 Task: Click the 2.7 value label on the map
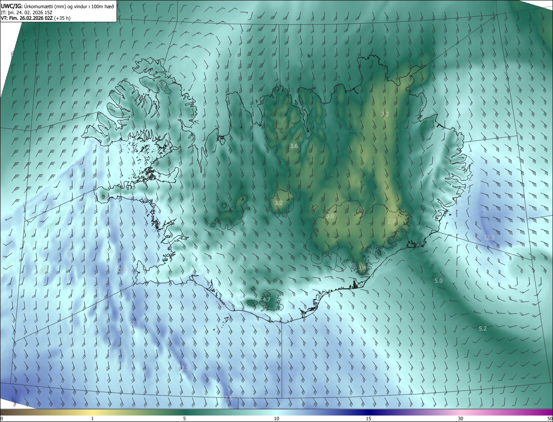click(x=391, y=221)
